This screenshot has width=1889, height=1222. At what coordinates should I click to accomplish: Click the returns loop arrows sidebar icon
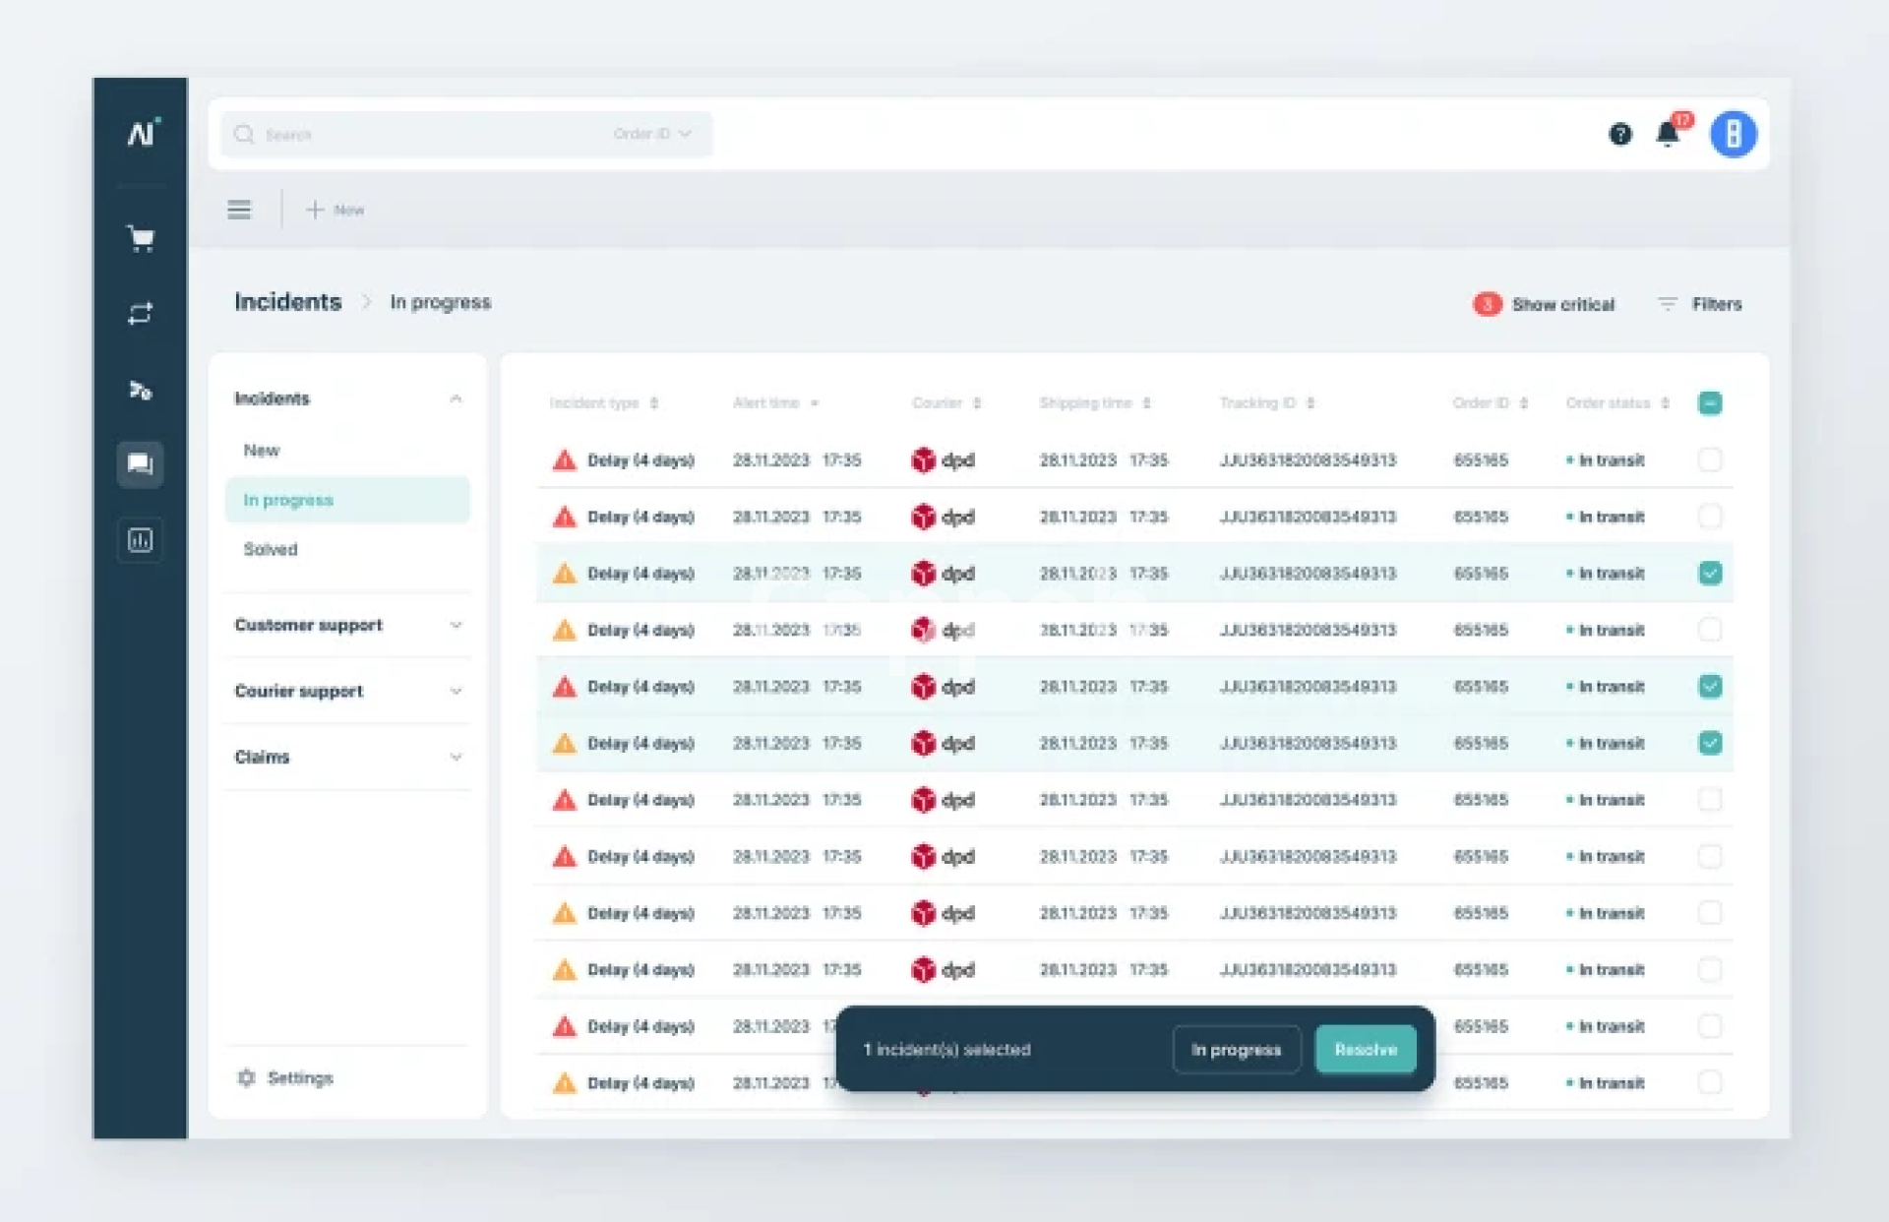(141, 314)
